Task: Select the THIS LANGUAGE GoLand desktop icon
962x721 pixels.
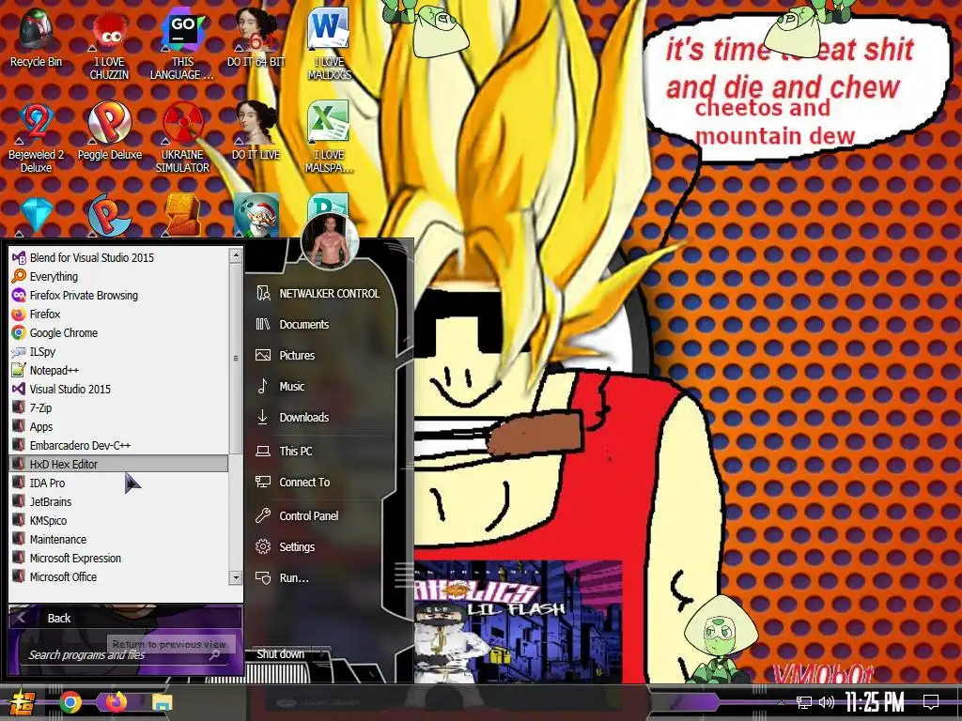Action: [181, 44]
